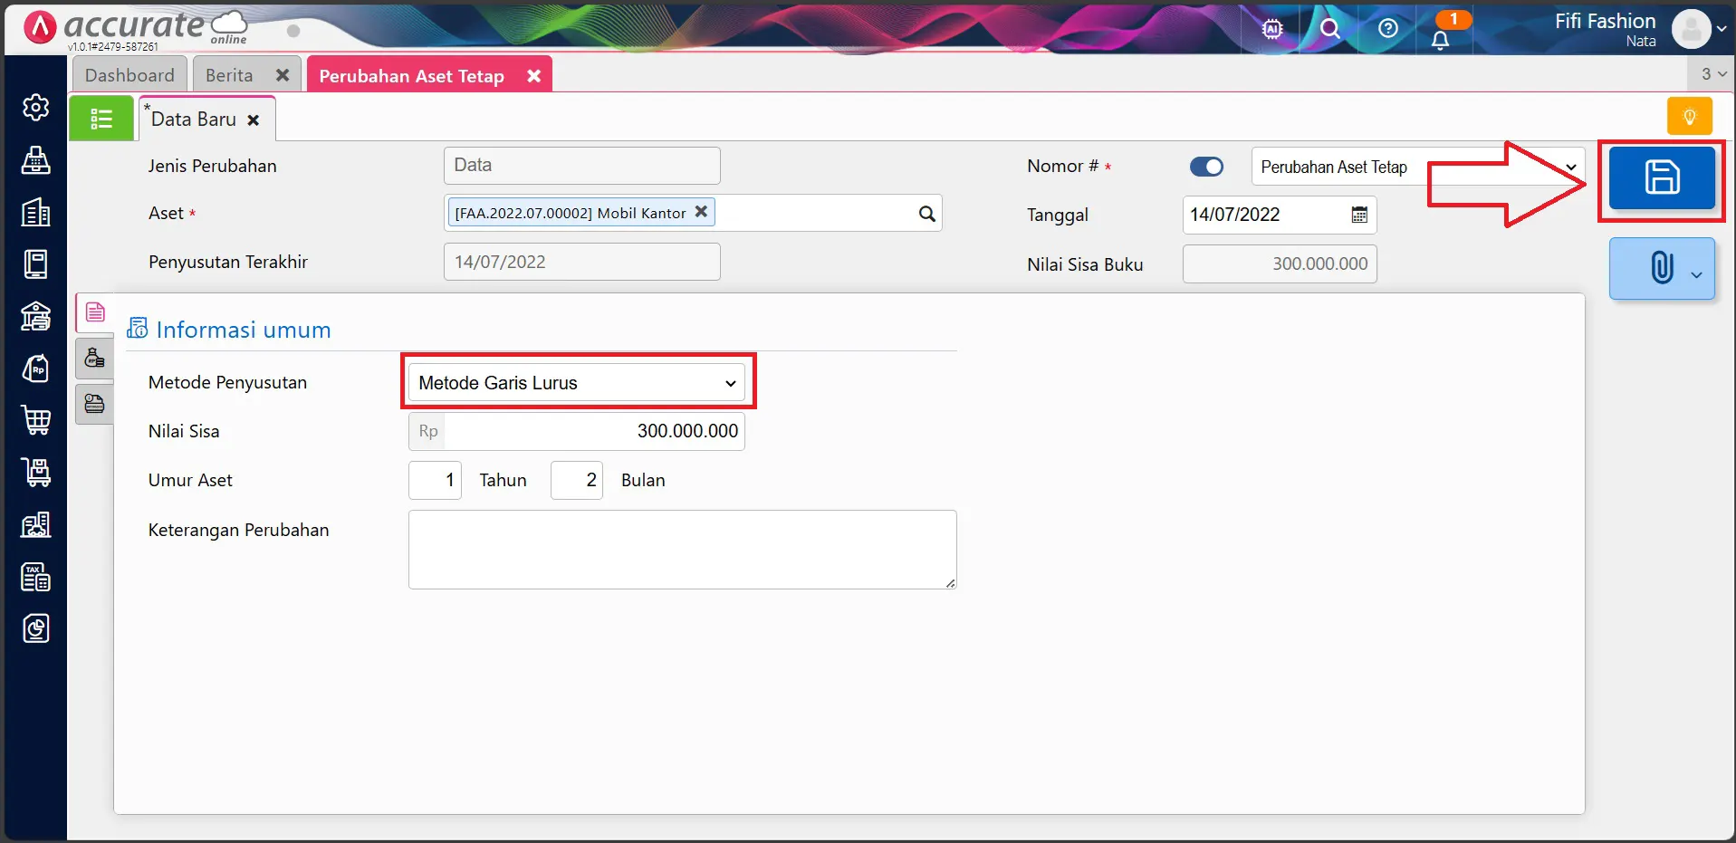The image size is (1736, 843).
Task: Open the fixed asset building sidebar icon
Action: [x=35, y=524]
